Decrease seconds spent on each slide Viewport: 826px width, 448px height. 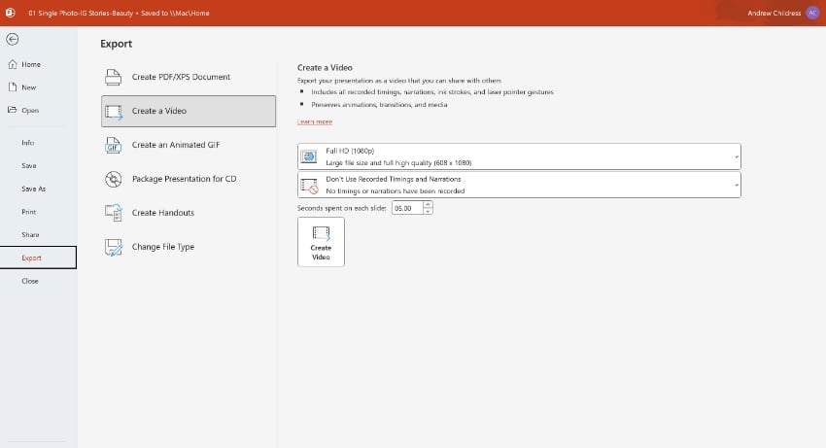click(x=429, y=211)
